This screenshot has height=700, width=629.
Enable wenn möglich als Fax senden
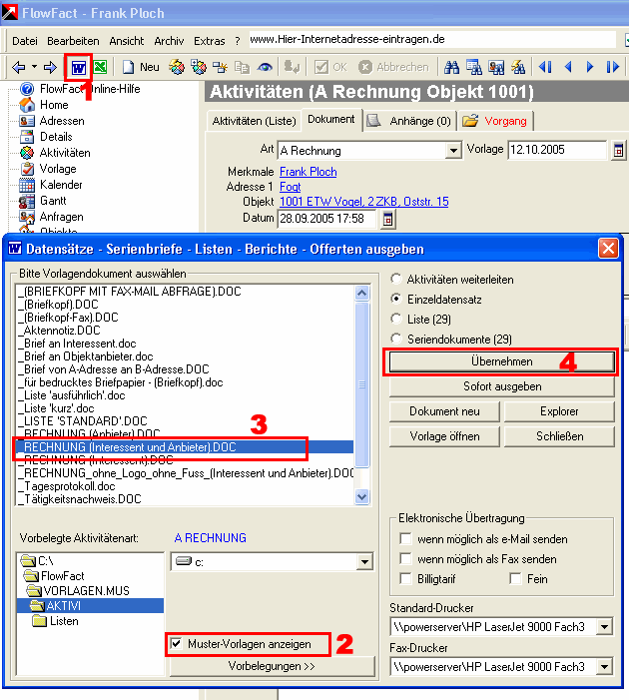(405, 558)
